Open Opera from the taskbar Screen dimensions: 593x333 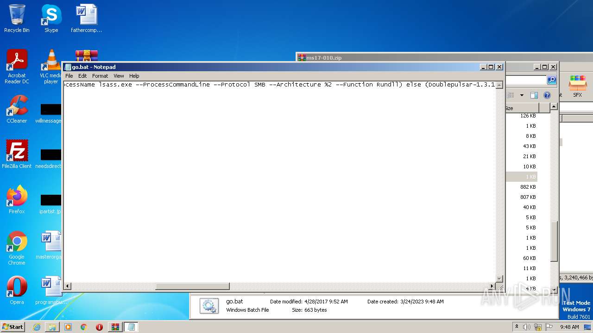(x=99, y=327)
